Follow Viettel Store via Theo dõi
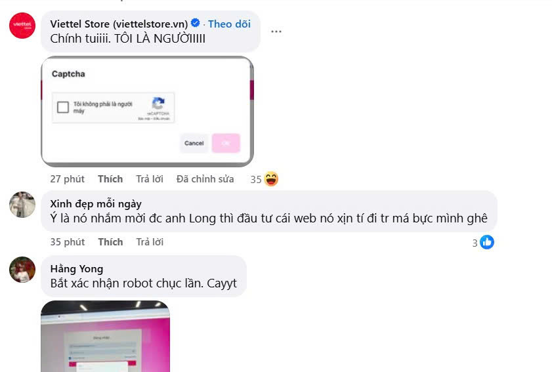Screen dimensions: 552x372 point(229,24)
